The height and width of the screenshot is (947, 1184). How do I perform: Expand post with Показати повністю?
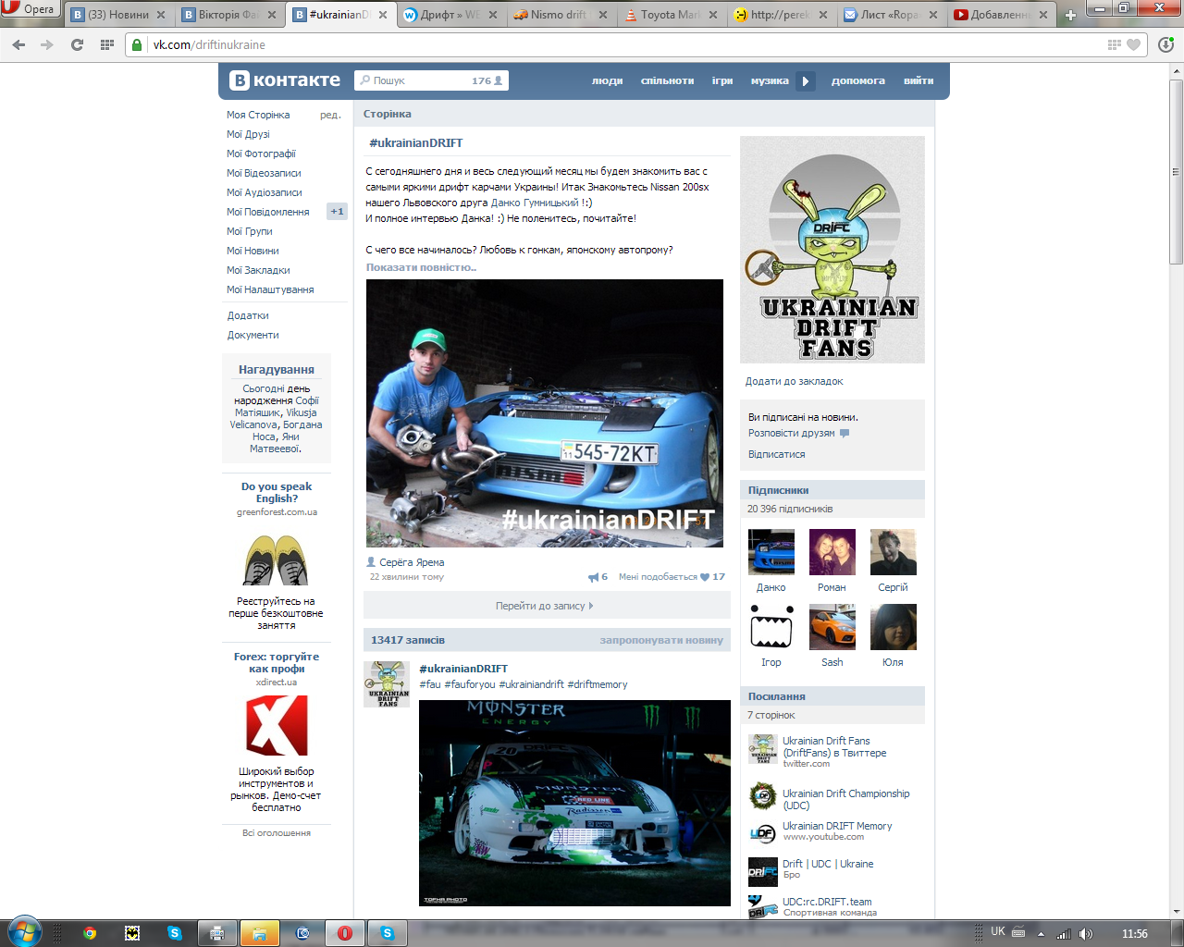[x=421, y=267]
